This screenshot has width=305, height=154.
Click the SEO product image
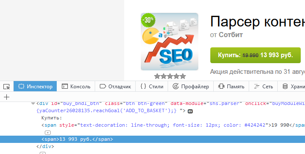click(x=169, y=42)
